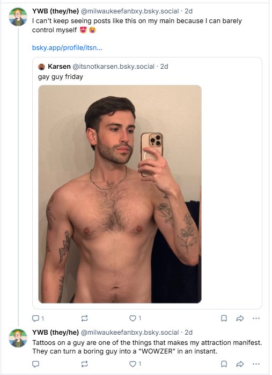Bookmark the first post

tap(224, 318)
